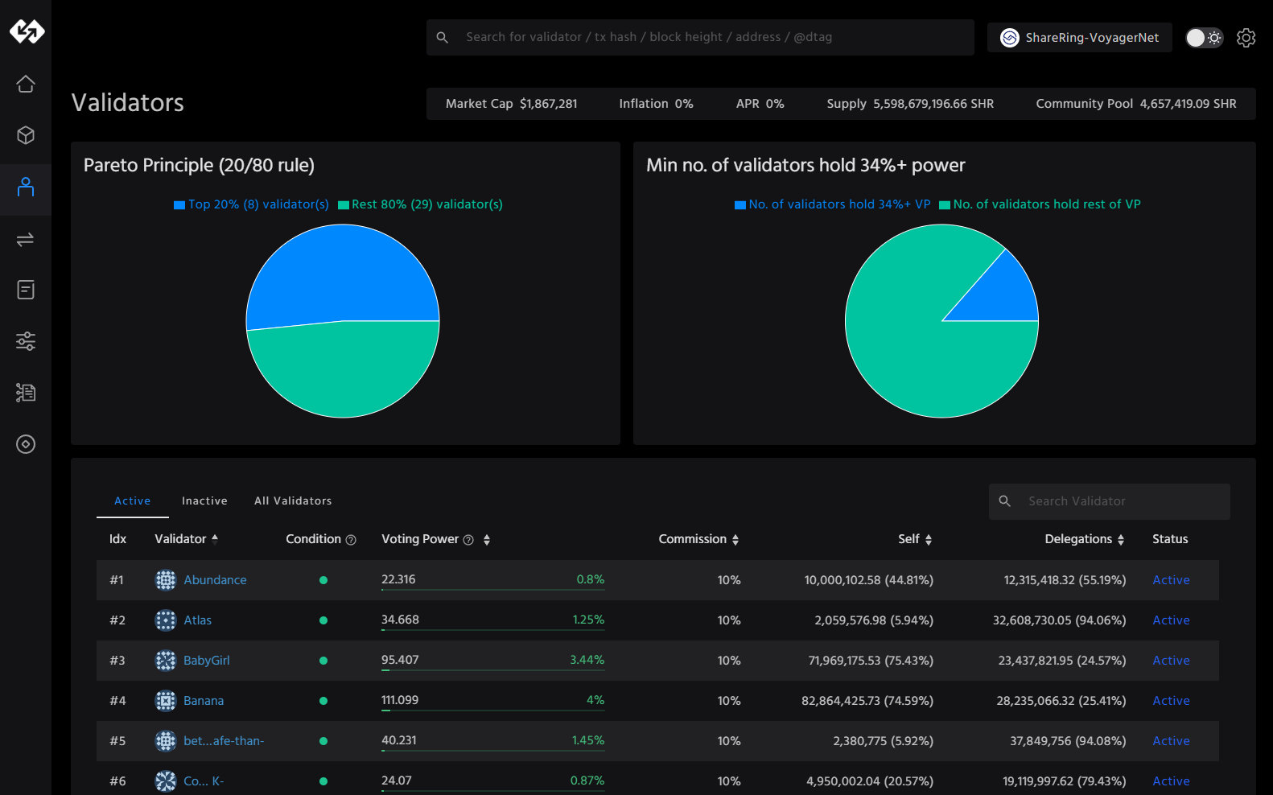Open the Proposals document icon
This screenshot has width=1273, height=795.
pyautogui.click(x=26, y=290)
